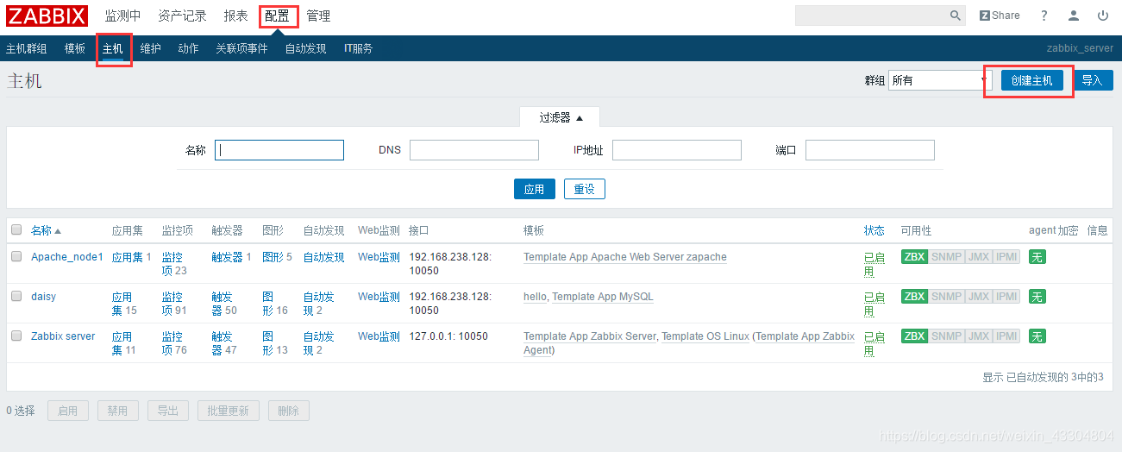Open the 管理 menu
This screenshot has height=452, width=1122.
[x=318, y=16]
